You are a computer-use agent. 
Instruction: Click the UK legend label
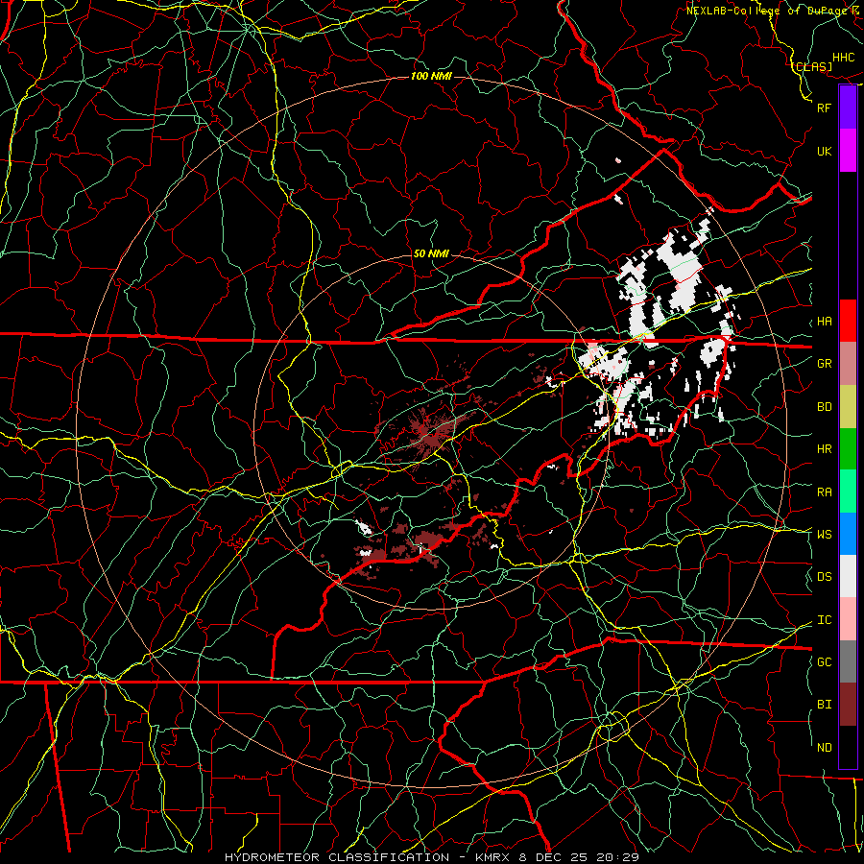coord(824,151)
